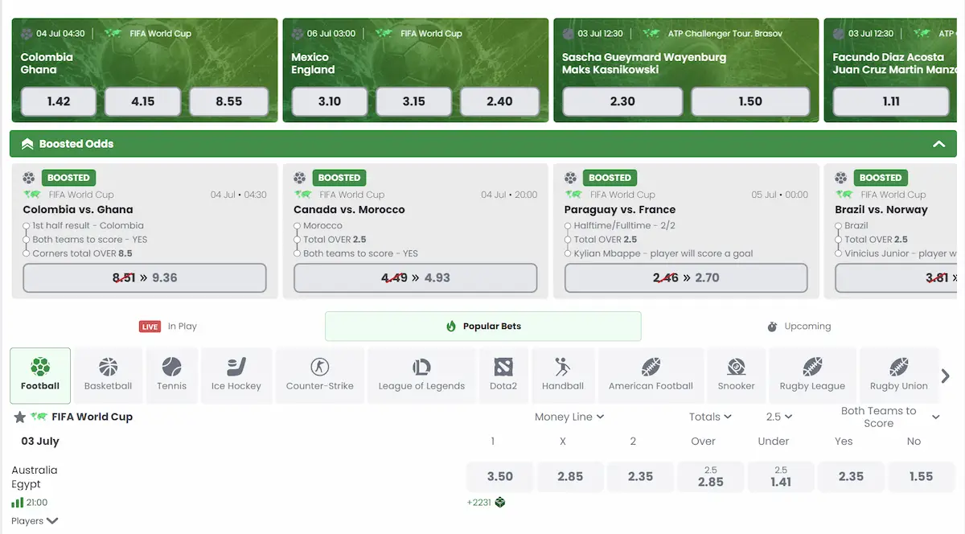Screen dimensions: 965x534
Task: Add Canada vs. Morocco boosted 4.93 bet
Action: click(x=416, y=277)
